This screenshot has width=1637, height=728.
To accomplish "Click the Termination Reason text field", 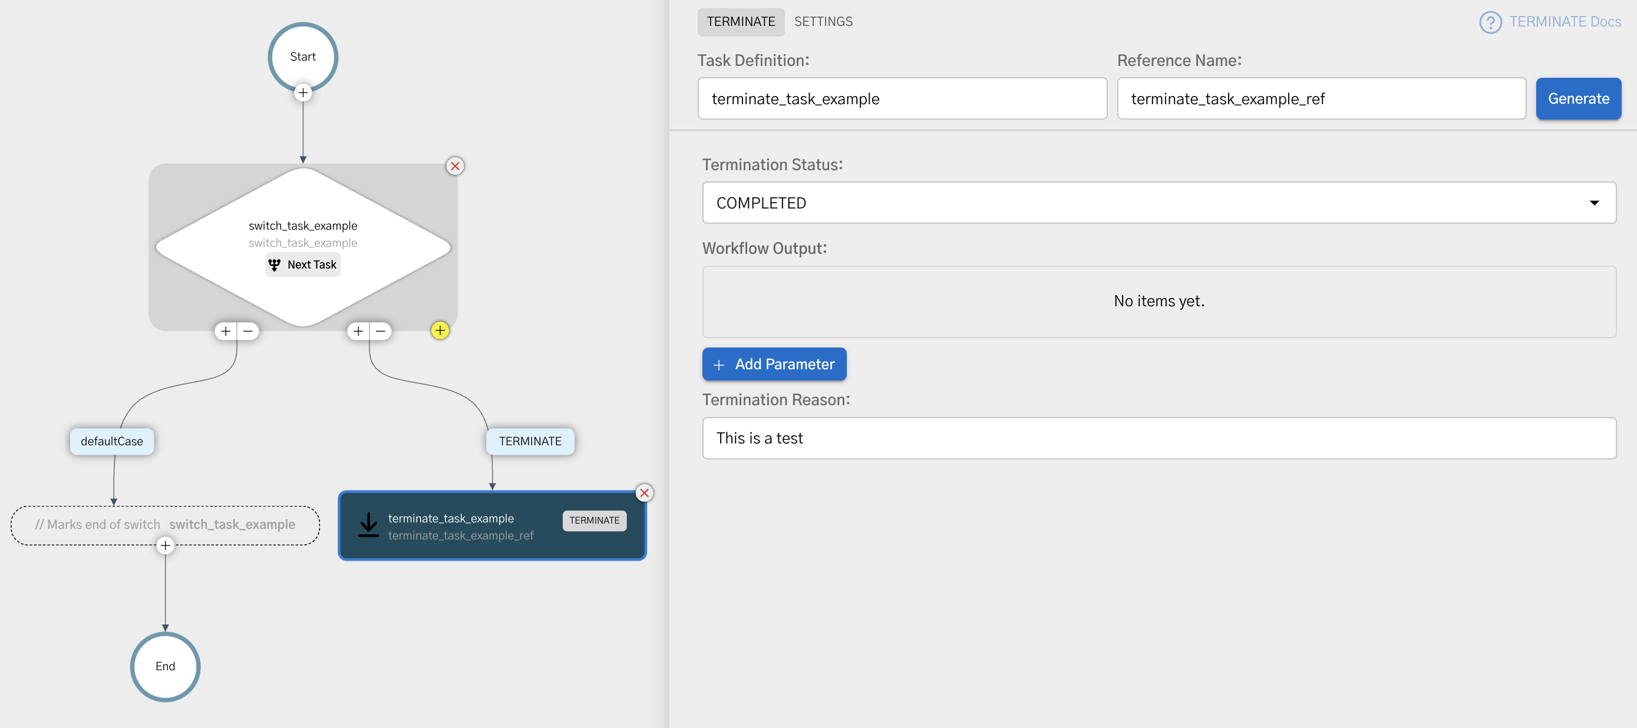I will coord(1158,438).
